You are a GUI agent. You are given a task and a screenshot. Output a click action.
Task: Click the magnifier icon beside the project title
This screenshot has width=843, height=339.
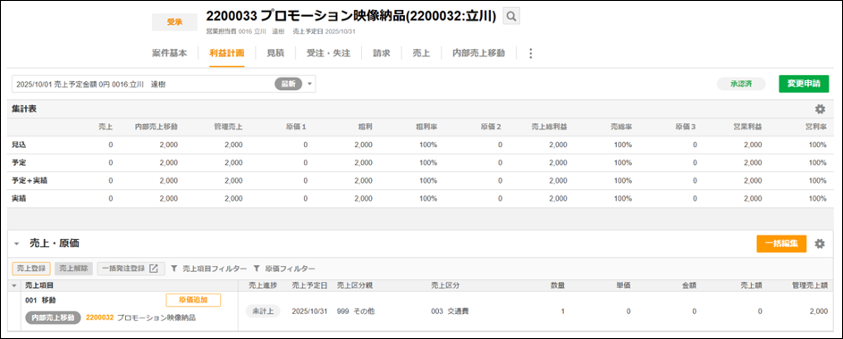coord(511,17)
